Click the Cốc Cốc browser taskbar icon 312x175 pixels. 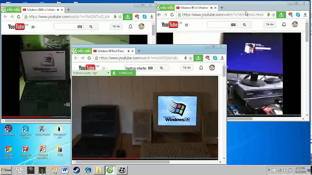[x=110, y=170]
